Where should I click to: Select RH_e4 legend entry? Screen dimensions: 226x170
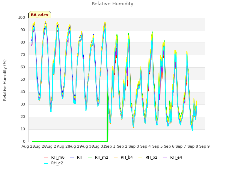[173, 157]
